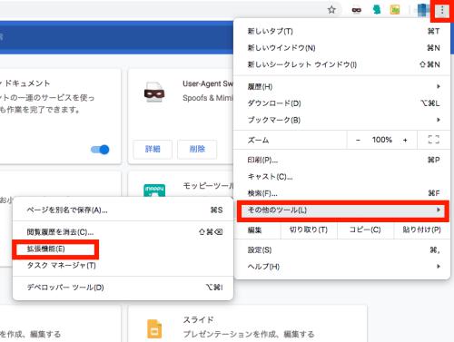
Task: Click コピー(C) copy button
Action: click(x=365, y=230)
